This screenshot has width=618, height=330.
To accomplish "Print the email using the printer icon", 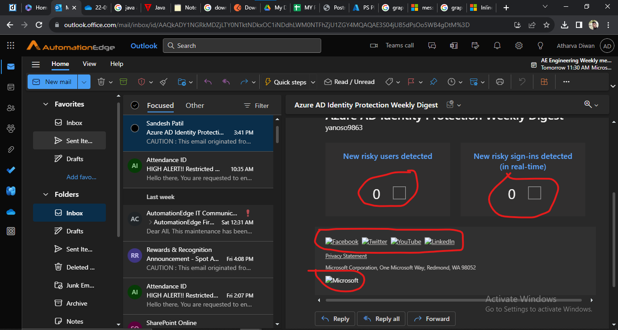I will coord(499,82).
